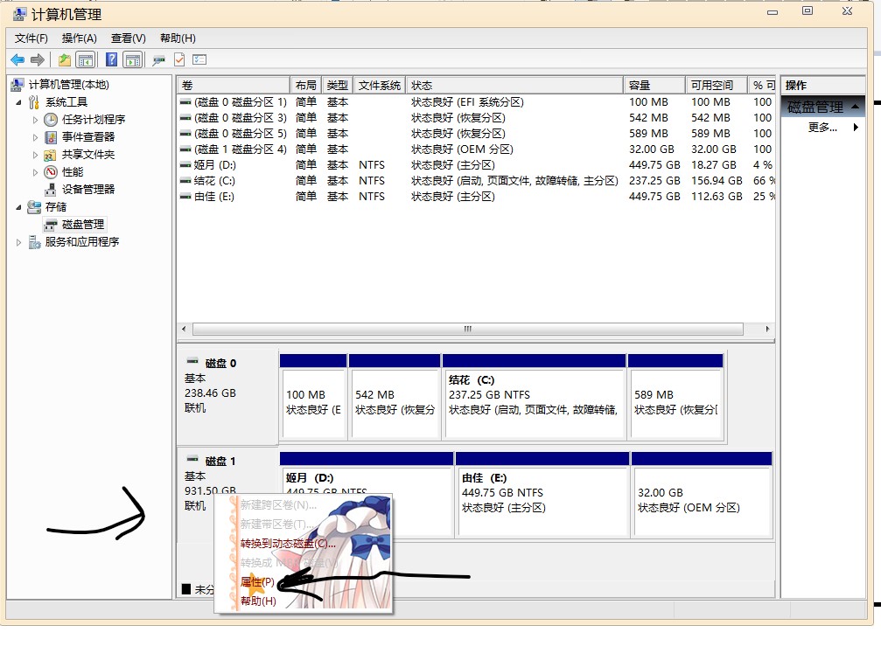Select the 32.00 GB OEM partition block
Viewport: 881px width, 646px height.
[x=701, y=495]
